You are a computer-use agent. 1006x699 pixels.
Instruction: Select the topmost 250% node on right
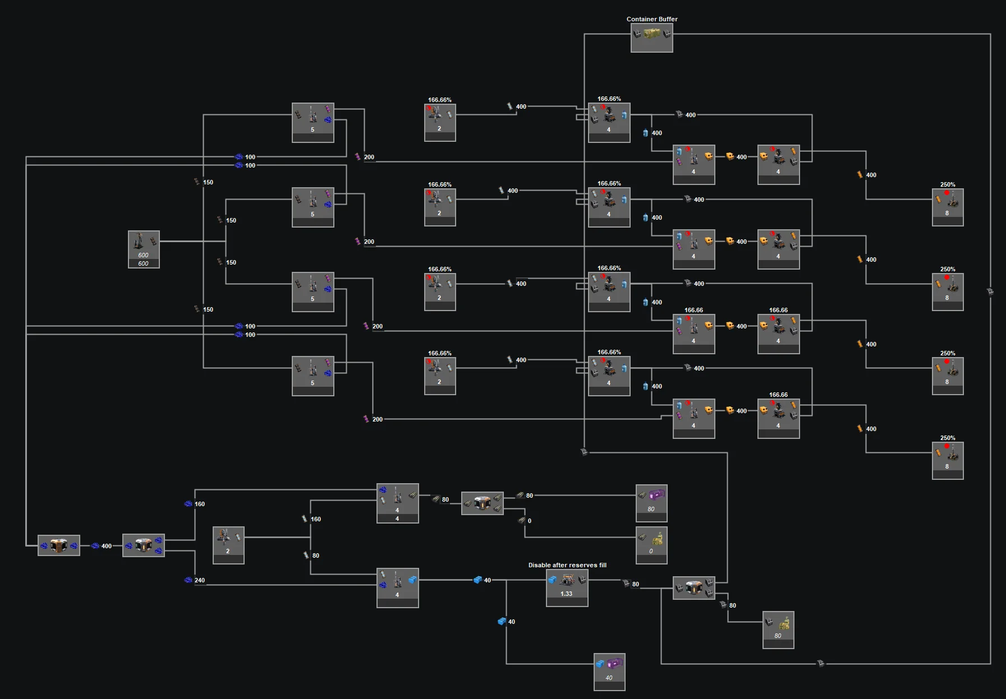point(948,207)
